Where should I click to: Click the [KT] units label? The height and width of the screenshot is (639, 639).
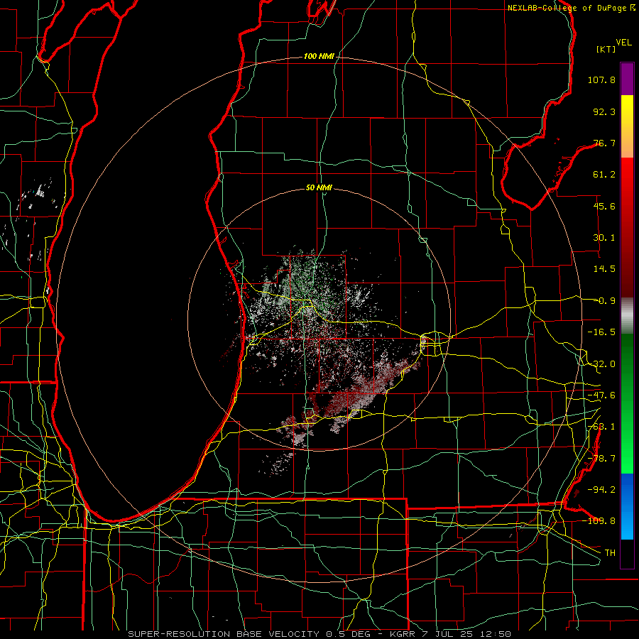point(606,49)
